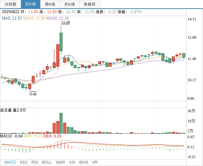Click the DEA: 0.15 value
The image size is (203, 166).
52,136
